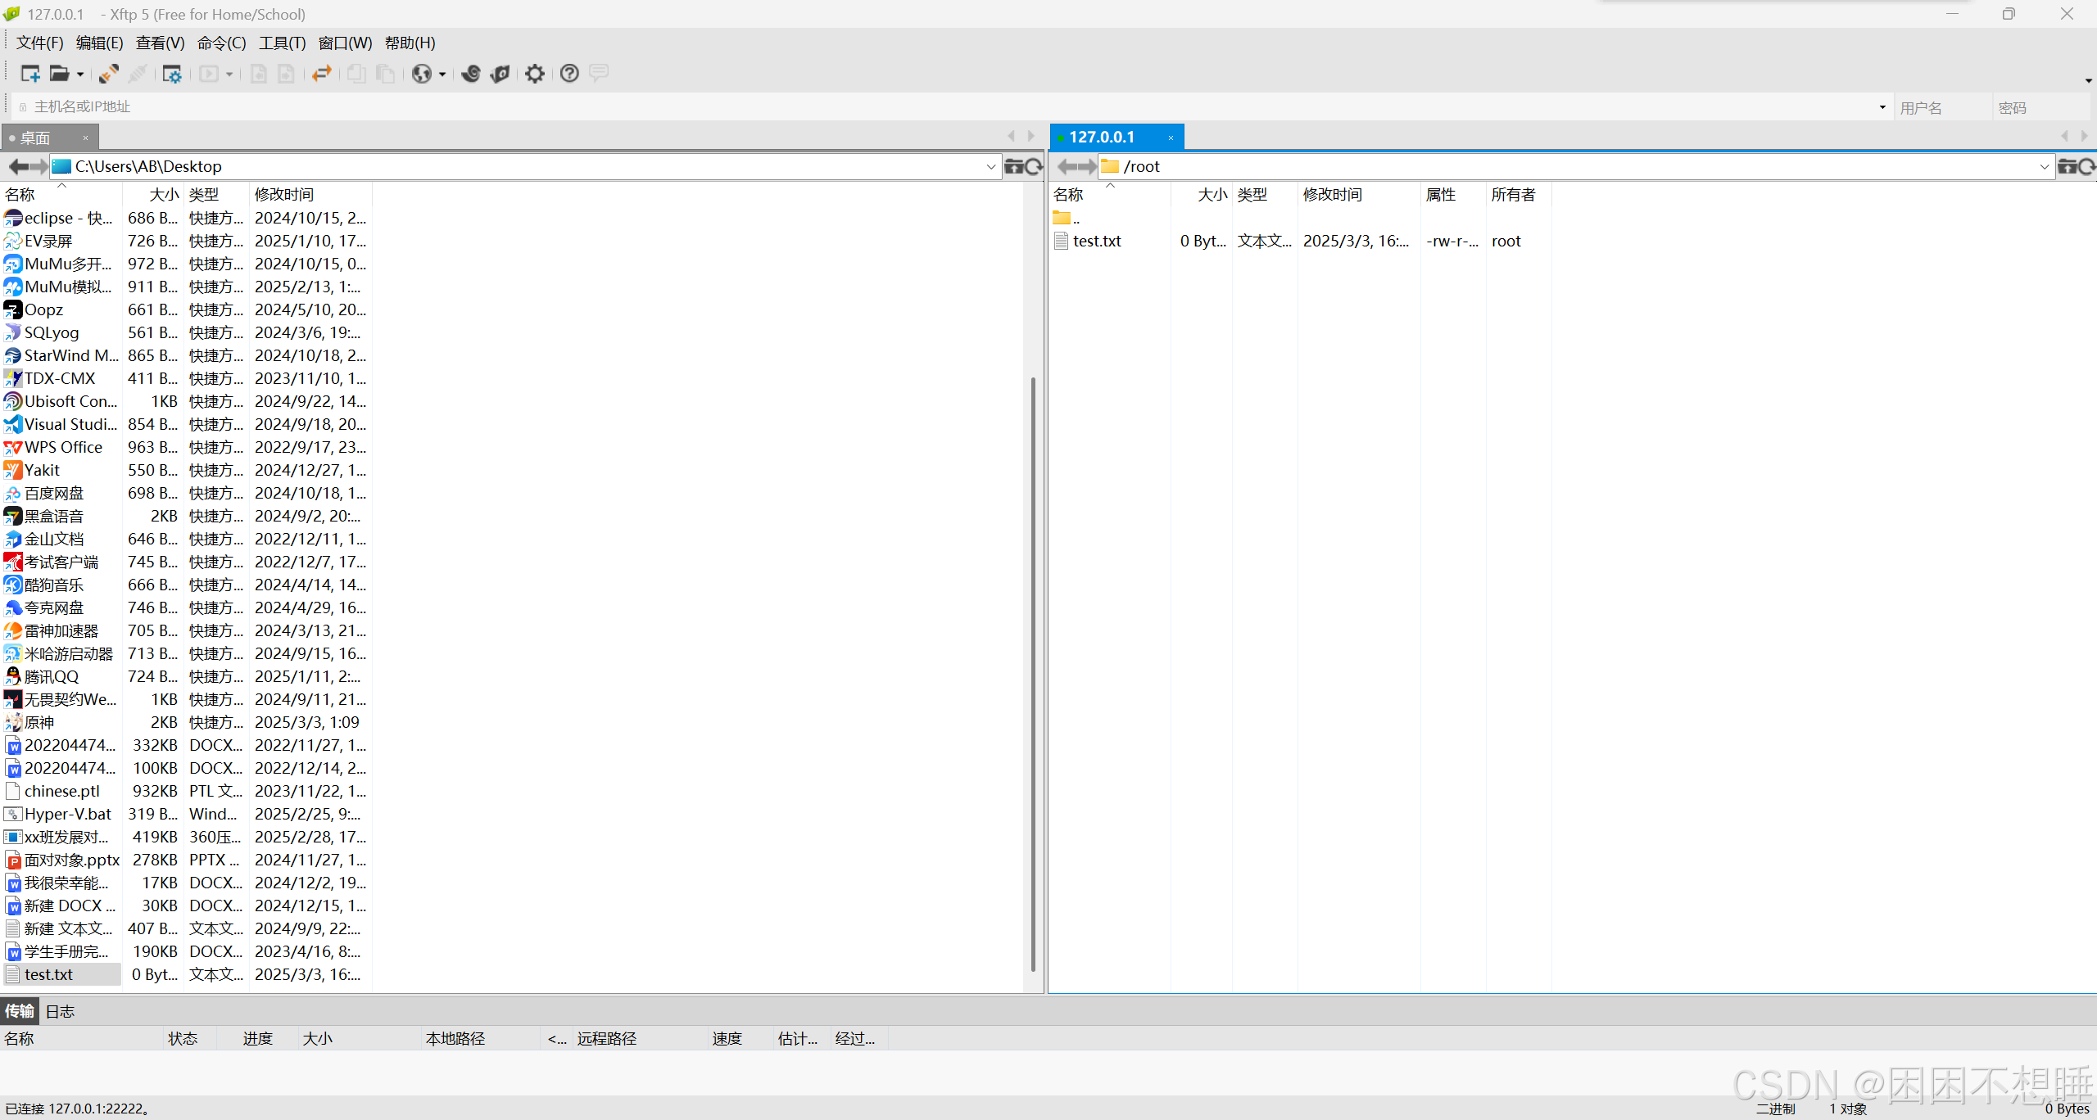Screen dimensions: 2097x1120
Task: Click the New Session toolbar icon
Action: (30, 74)
